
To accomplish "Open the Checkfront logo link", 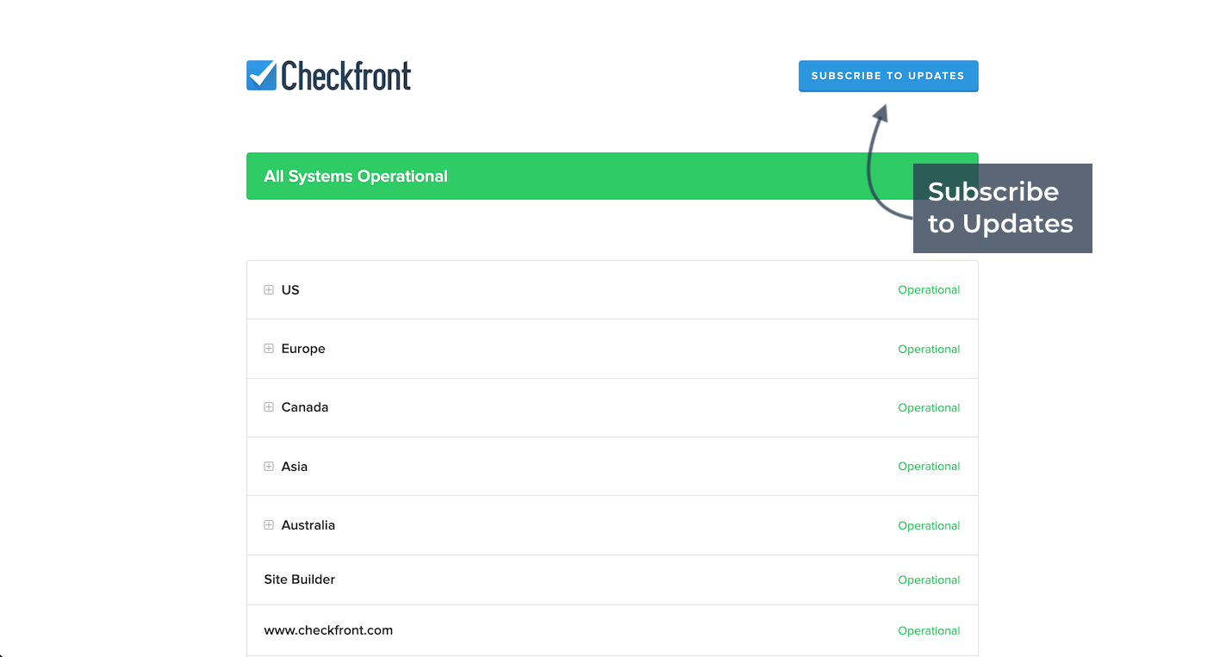I will point(328,76).
